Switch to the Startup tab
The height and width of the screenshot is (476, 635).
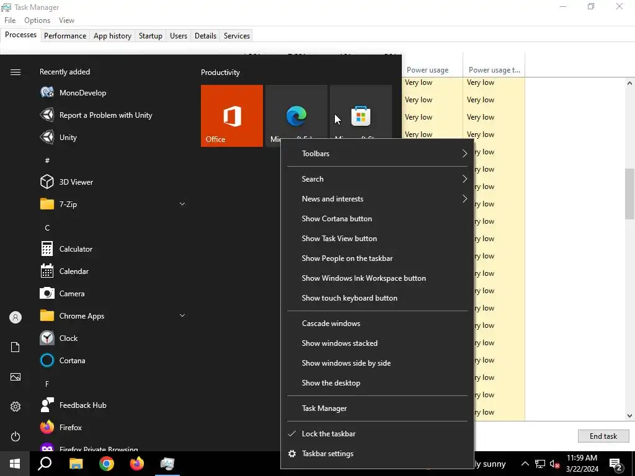pyautogui.click(x=151, y=35)
